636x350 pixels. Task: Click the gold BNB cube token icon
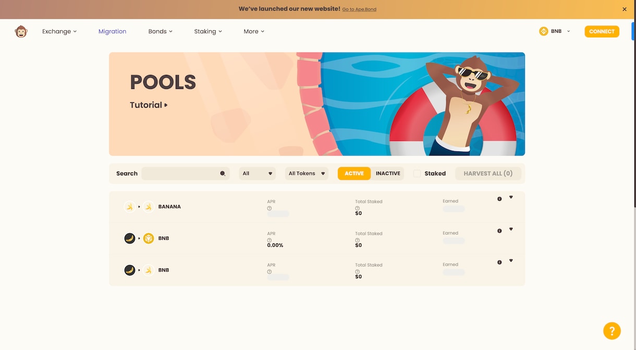tap(149, 238)
